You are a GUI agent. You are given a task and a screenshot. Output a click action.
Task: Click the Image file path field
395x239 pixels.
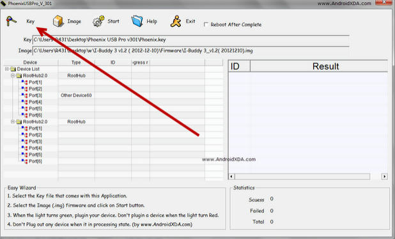[190, 51]
